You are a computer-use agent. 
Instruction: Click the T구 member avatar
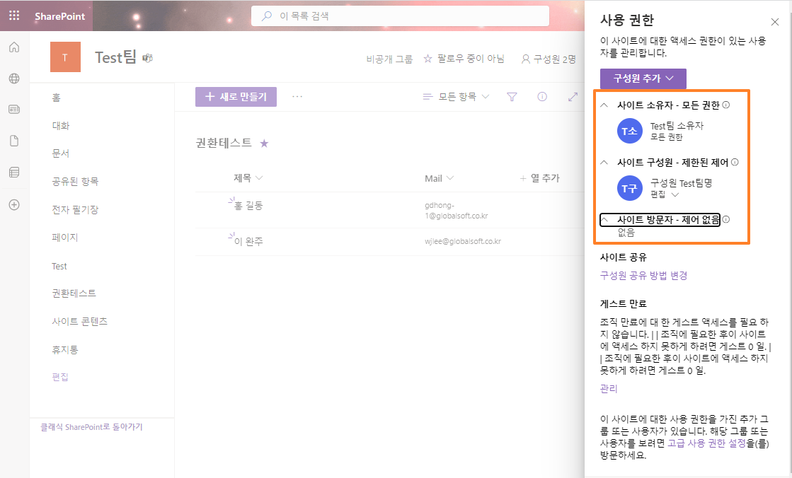[629, 188]
